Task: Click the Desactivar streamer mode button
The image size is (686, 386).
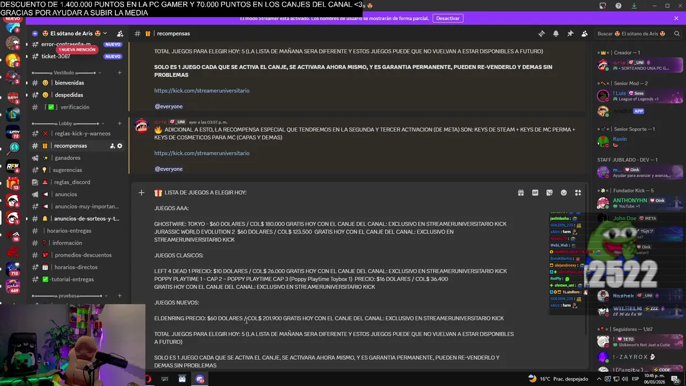Action: (448, 18)
